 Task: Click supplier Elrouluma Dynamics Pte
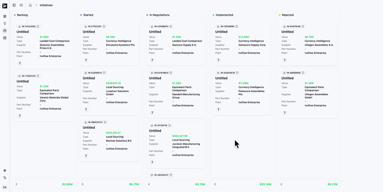tap(120, 45)
